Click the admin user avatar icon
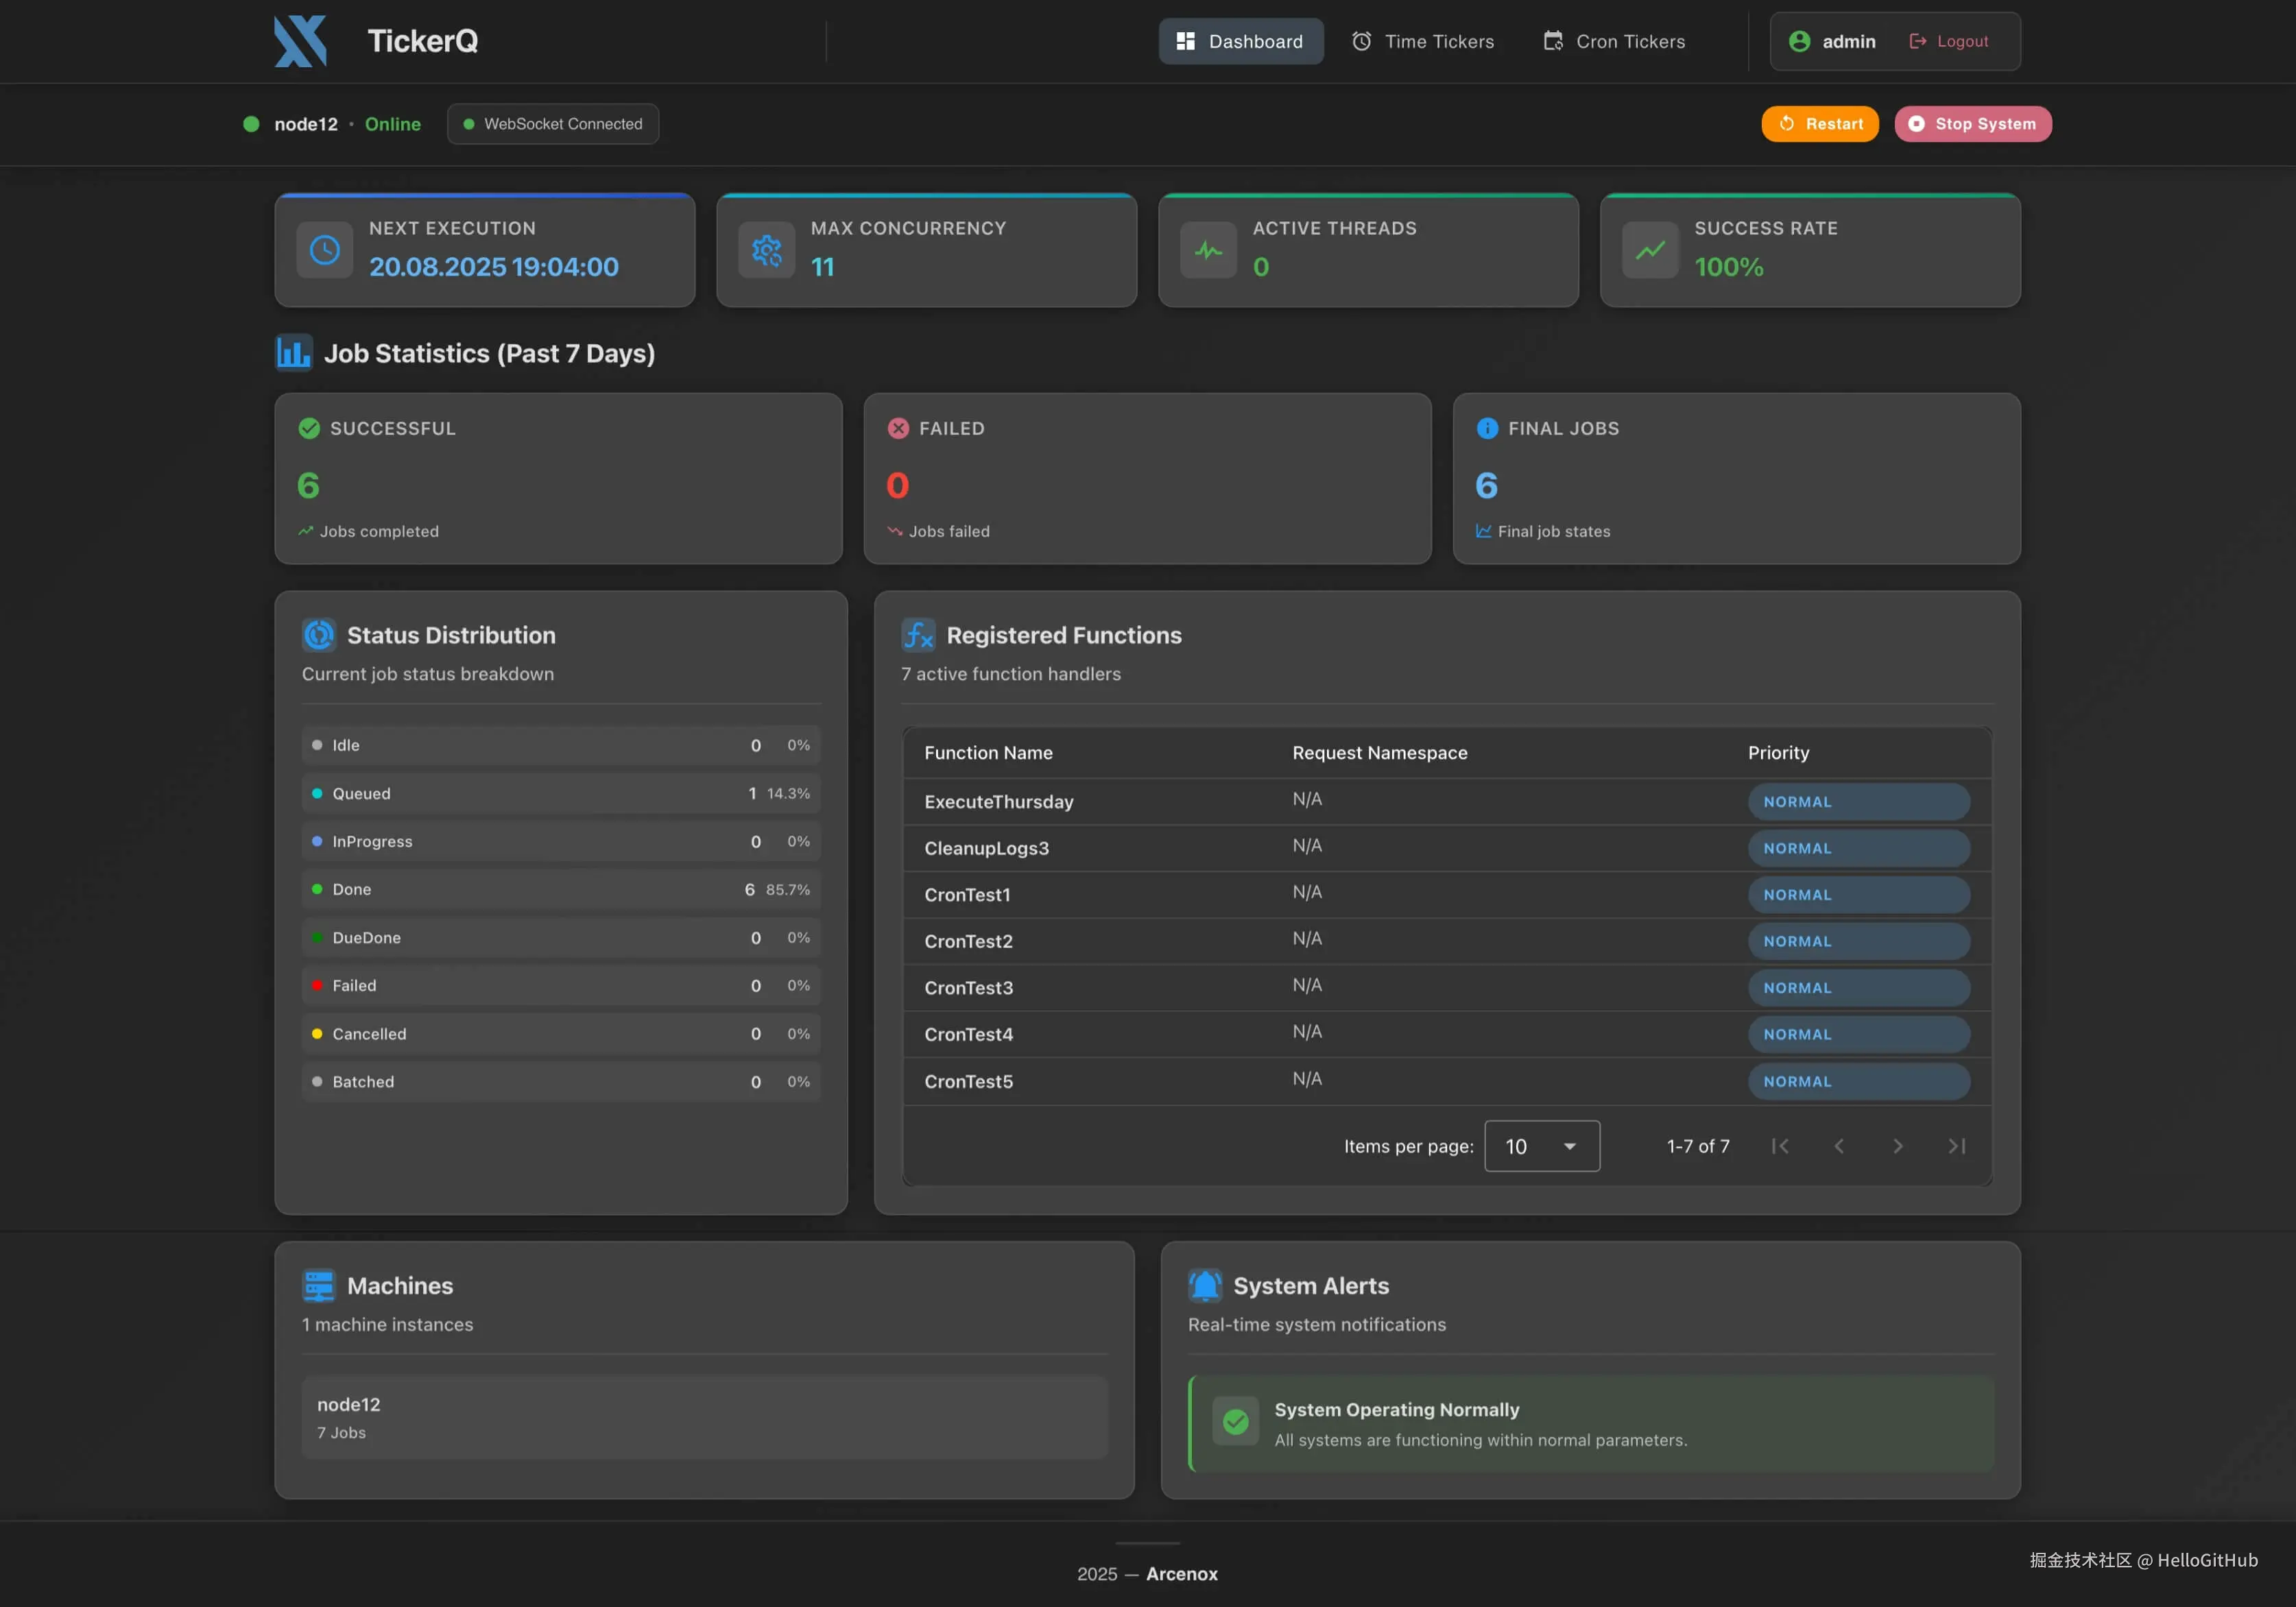2296x1607 pixels. coord(1799,41)
